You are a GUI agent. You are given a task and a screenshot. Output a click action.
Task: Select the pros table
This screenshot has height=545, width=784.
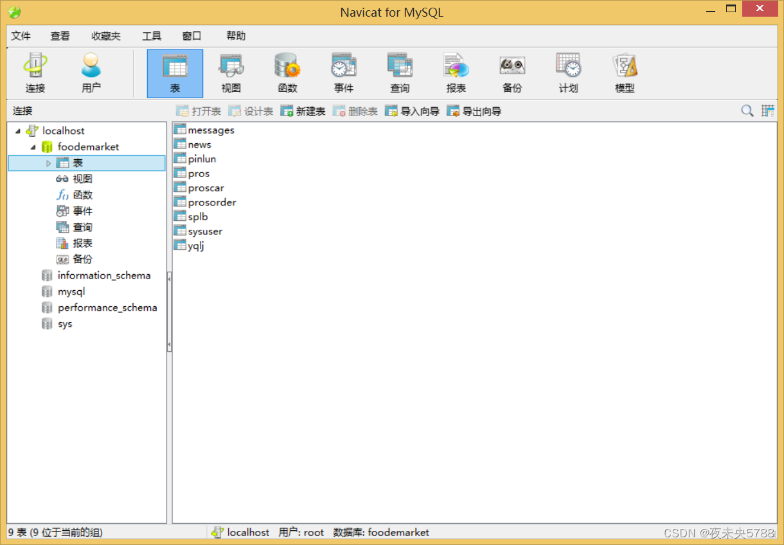(x=199, y=173)
